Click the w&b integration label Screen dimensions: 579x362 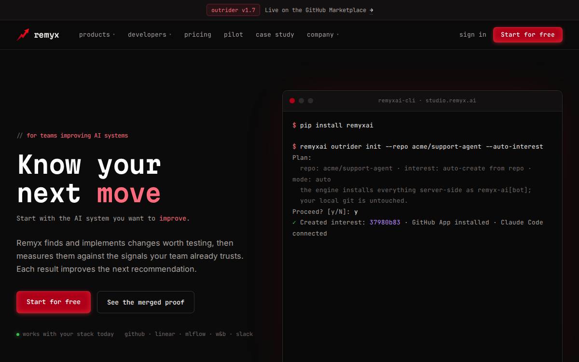pos(221,334)
